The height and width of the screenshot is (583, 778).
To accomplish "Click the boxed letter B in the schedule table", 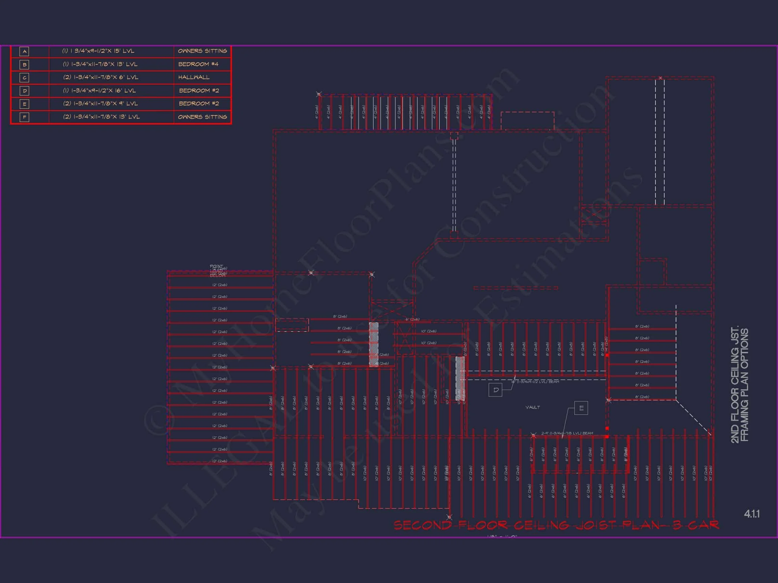I will click(x=24, y=64).
